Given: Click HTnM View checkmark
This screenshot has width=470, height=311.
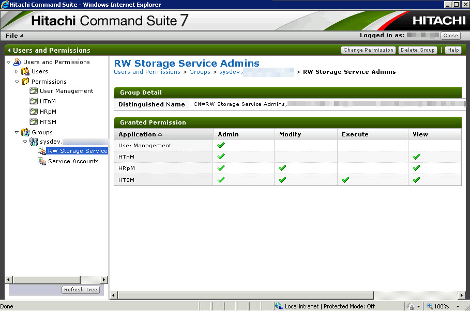Looking at the screenshot, I should pos(416,157).
